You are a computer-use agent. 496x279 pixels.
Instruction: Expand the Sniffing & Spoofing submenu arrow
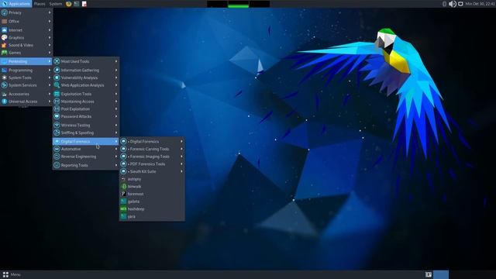coord(116,133)
